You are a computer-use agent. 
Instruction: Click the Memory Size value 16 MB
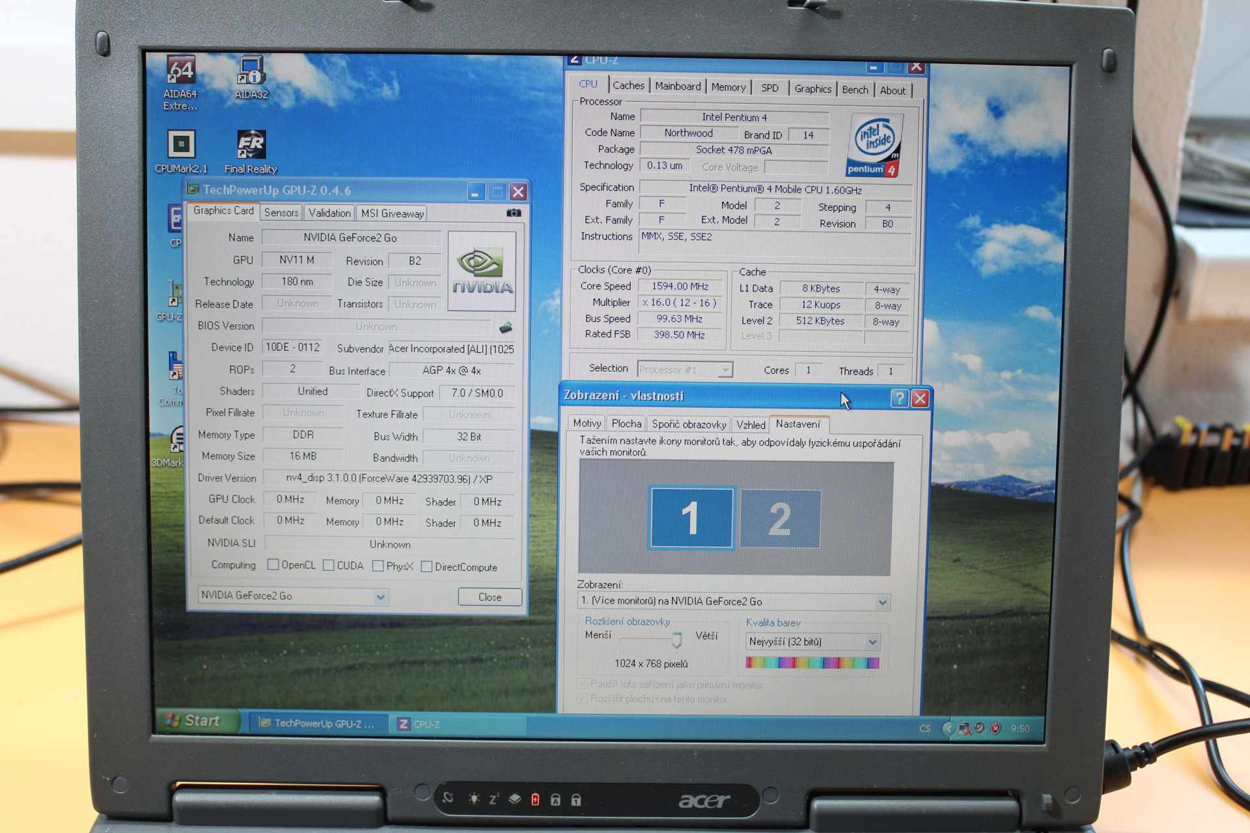click(x=303, y=456)
